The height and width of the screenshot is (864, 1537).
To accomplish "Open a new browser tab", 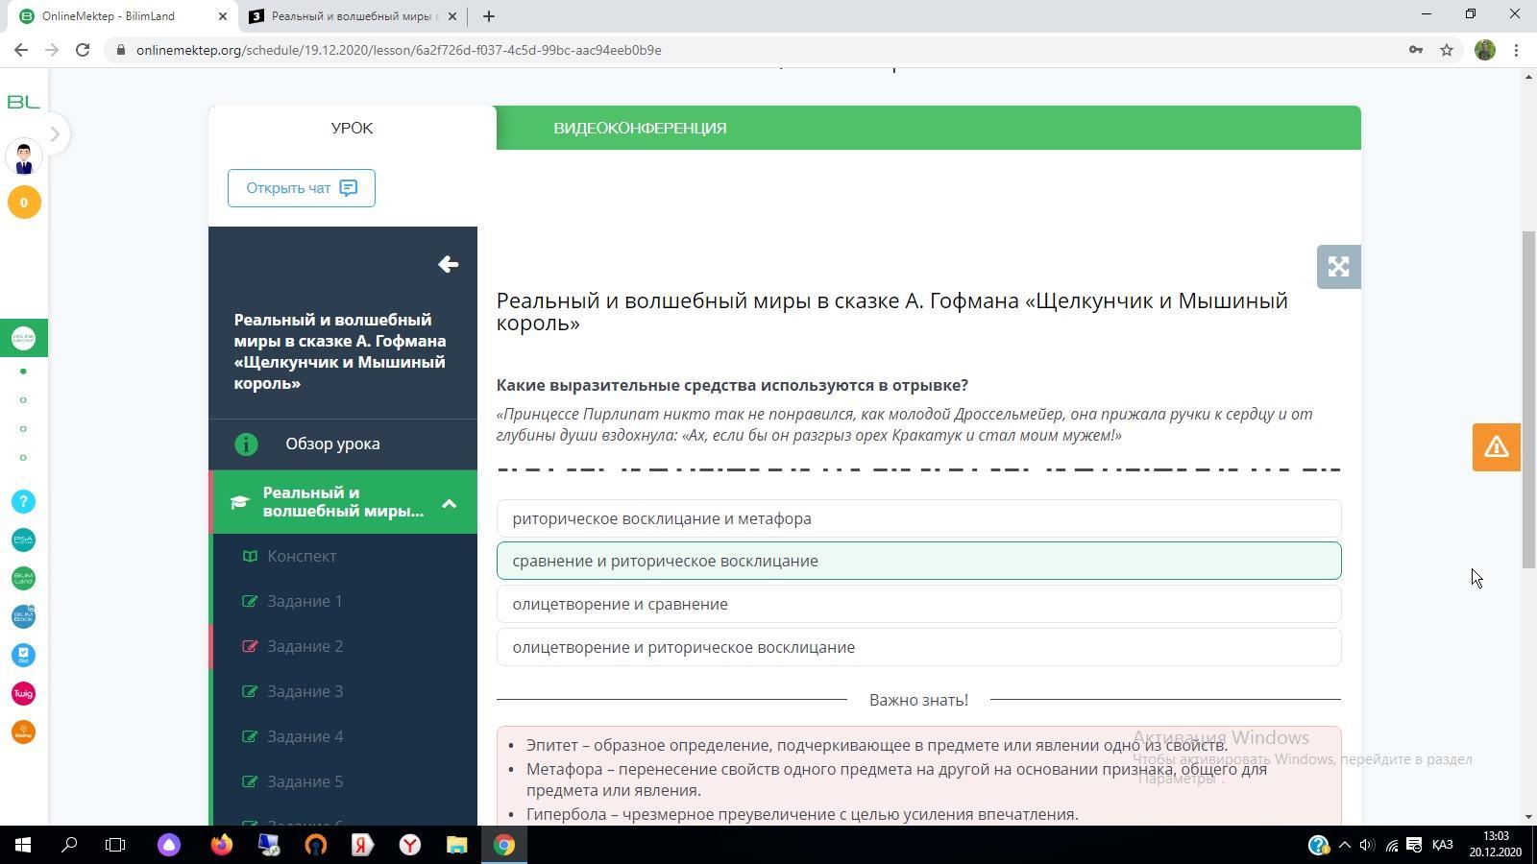I will click(x=488, y=16).
